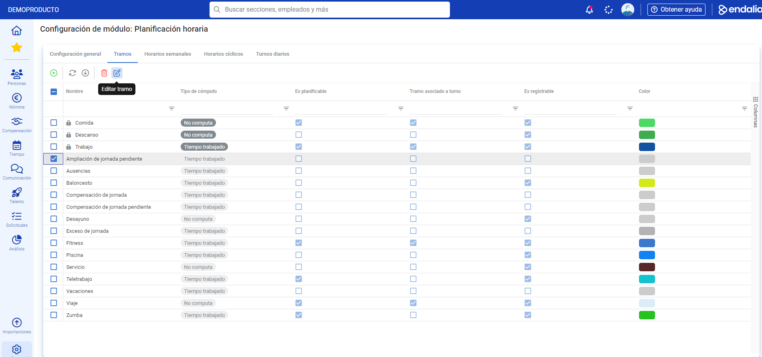Download the tramos list
This screenshot has width=762, height=357.
click(85, 73)
